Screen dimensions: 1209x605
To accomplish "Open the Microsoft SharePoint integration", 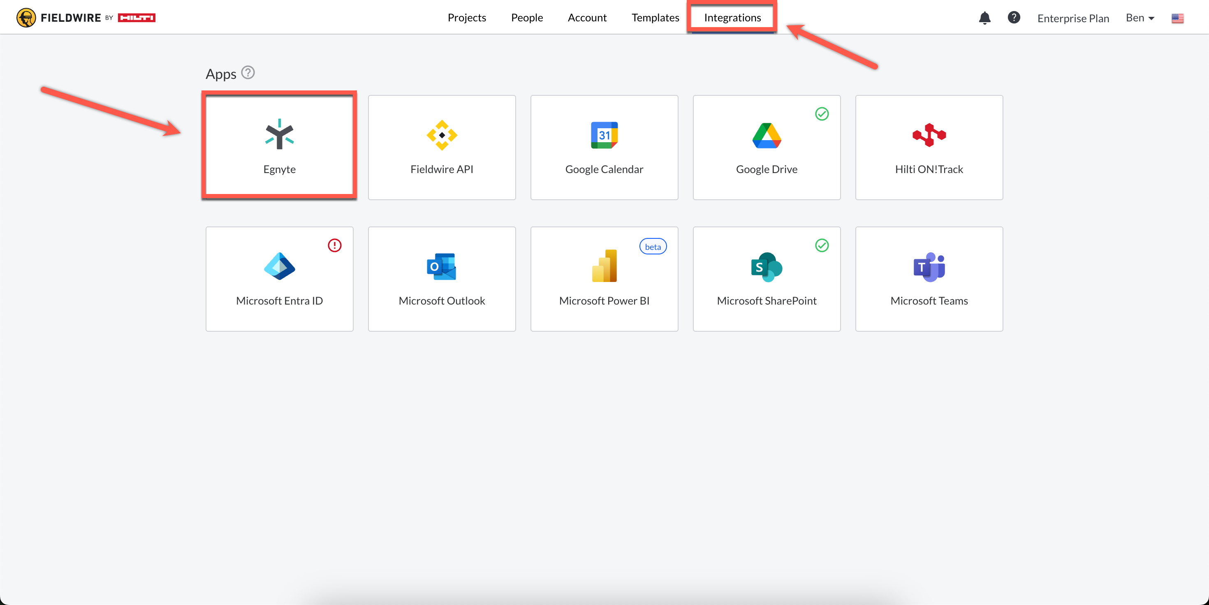I will pyautogui.click(x=767, y=279).
